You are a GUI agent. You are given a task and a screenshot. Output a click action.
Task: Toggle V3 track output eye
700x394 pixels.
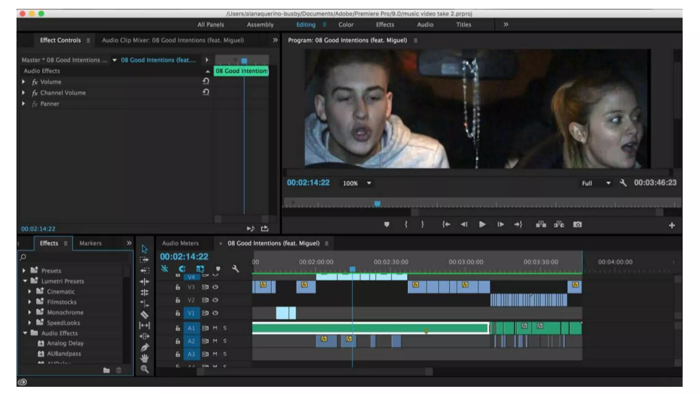point(215,287)
